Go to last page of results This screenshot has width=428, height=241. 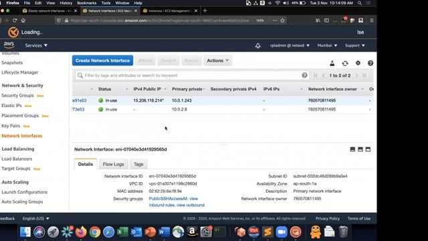[x=364, y=76]
